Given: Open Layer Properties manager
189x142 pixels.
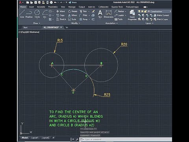Looking at the screenshot, I should point(132,15).
